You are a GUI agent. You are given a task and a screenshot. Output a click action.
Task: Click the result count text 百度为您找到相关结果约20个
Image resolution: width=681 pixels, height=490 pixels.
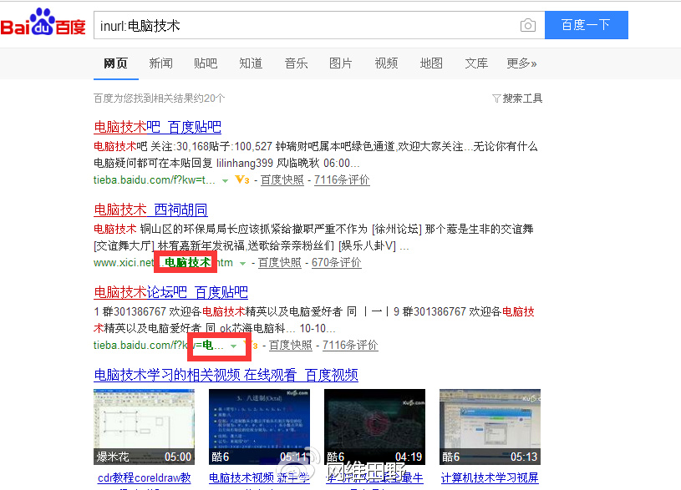[160, 99]
